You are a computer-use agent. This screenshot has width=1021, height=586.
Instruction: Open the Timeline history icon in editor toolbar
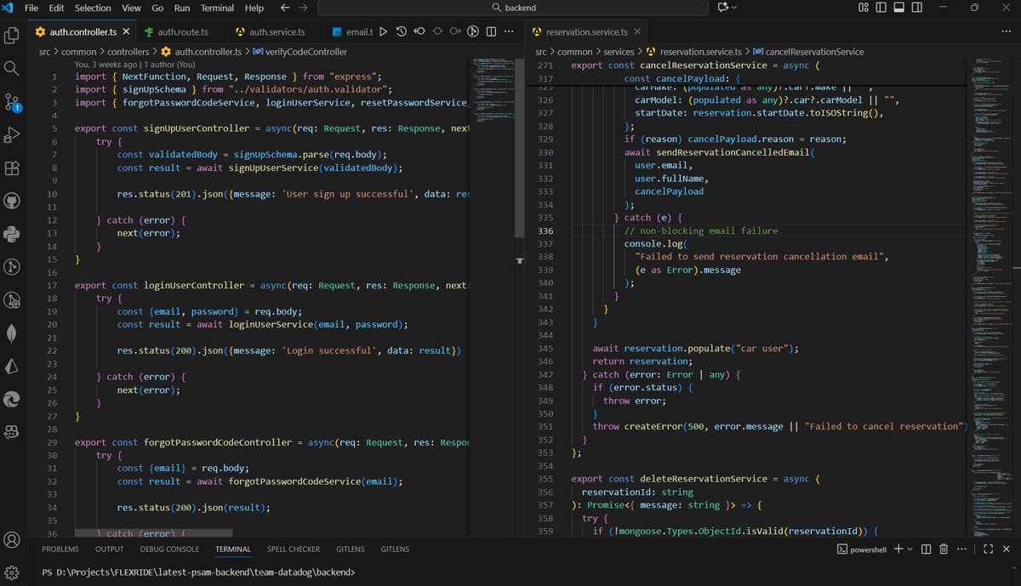point(402,31)
